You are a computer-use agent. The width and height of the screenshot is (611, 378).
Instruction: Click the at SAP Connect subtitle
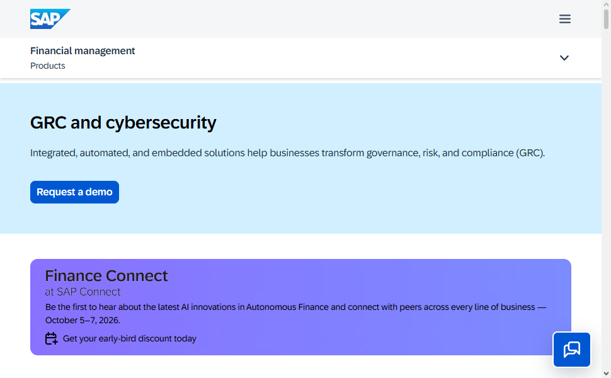tap(83, 292)
